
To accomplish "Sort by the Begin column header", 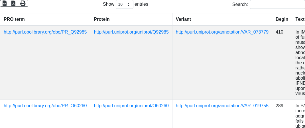I will pyautogui.click(x=282, y=19).
